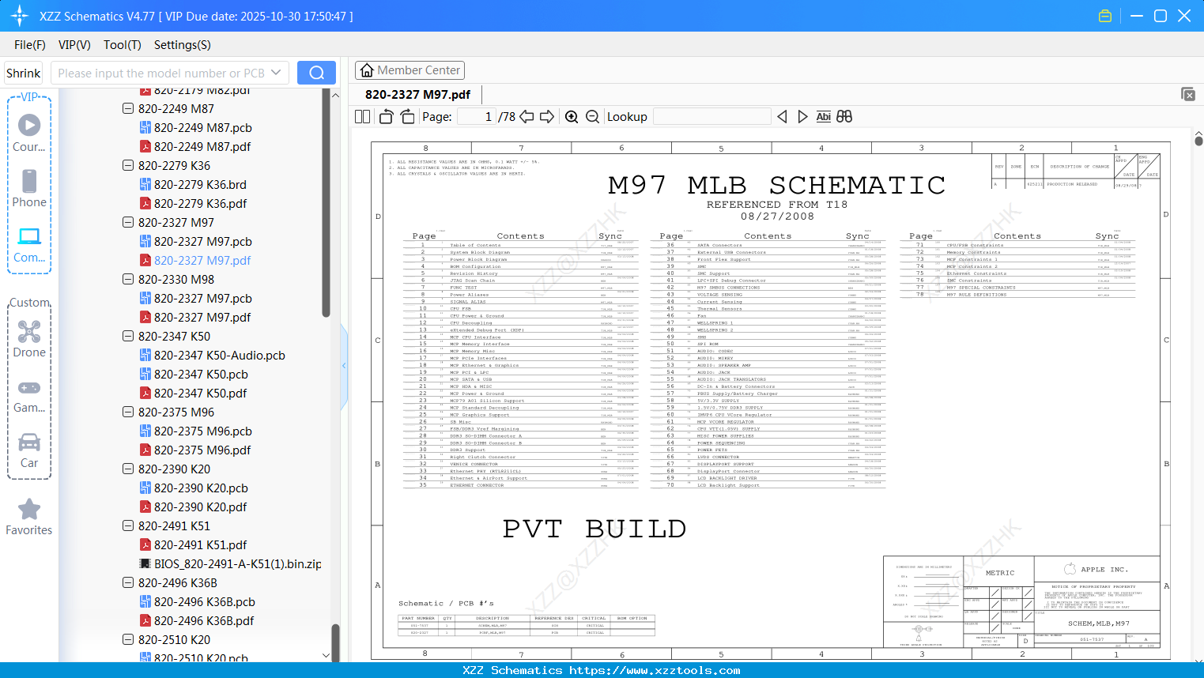Collapse the 820-2390 K20 folder
1204x678 pixels.
(x=128, y=469)
